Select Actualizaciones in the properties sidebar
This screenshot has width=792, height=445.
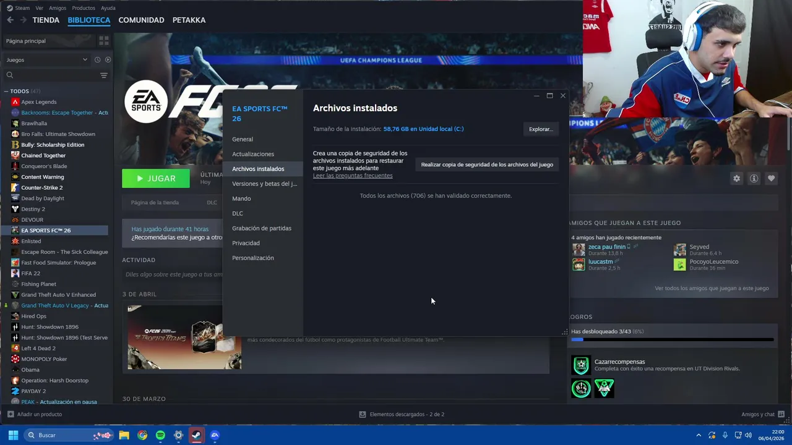(262, 154)
